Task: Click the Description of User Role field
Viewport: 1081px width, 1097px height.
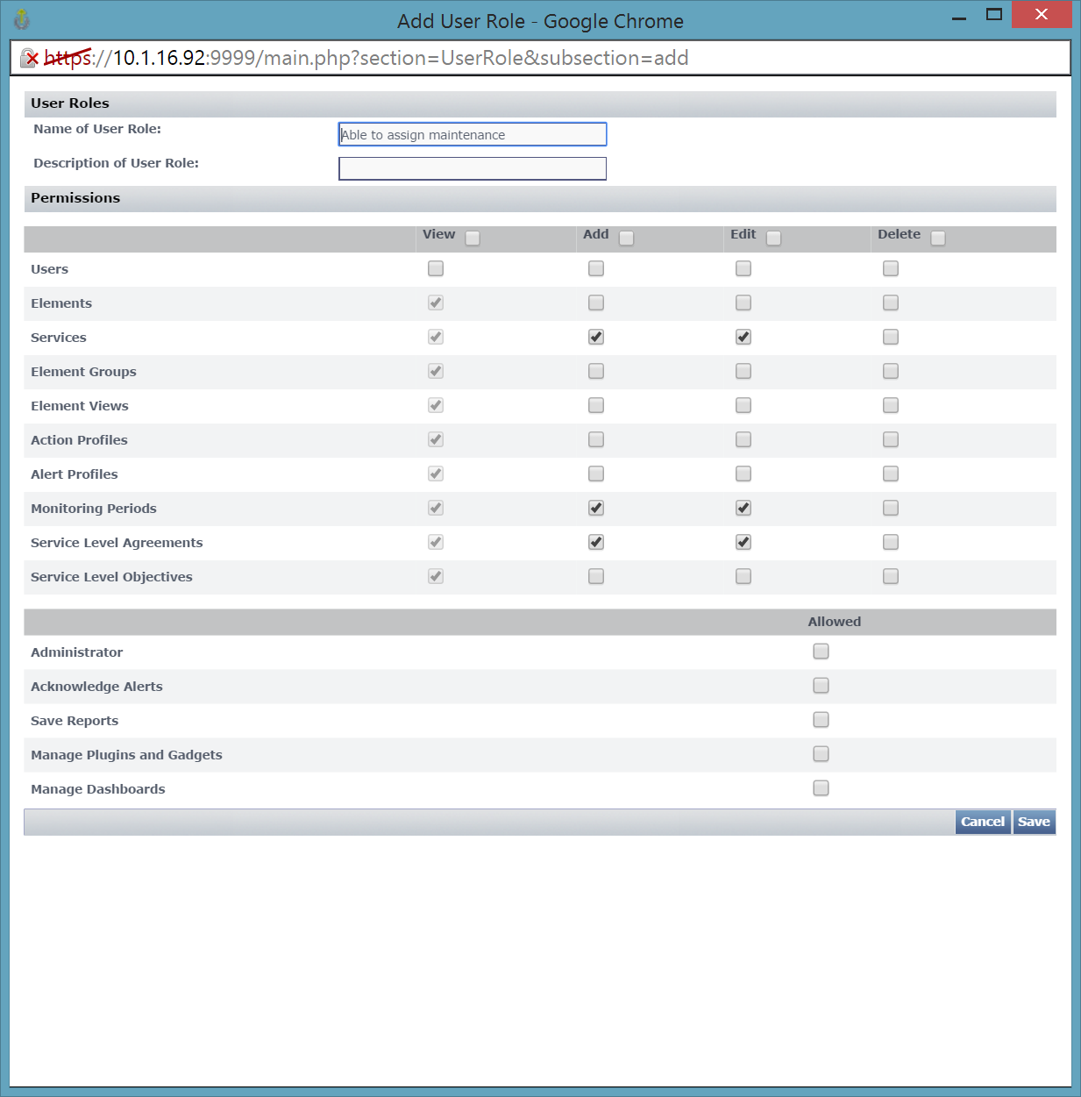Action: point(473,168)
